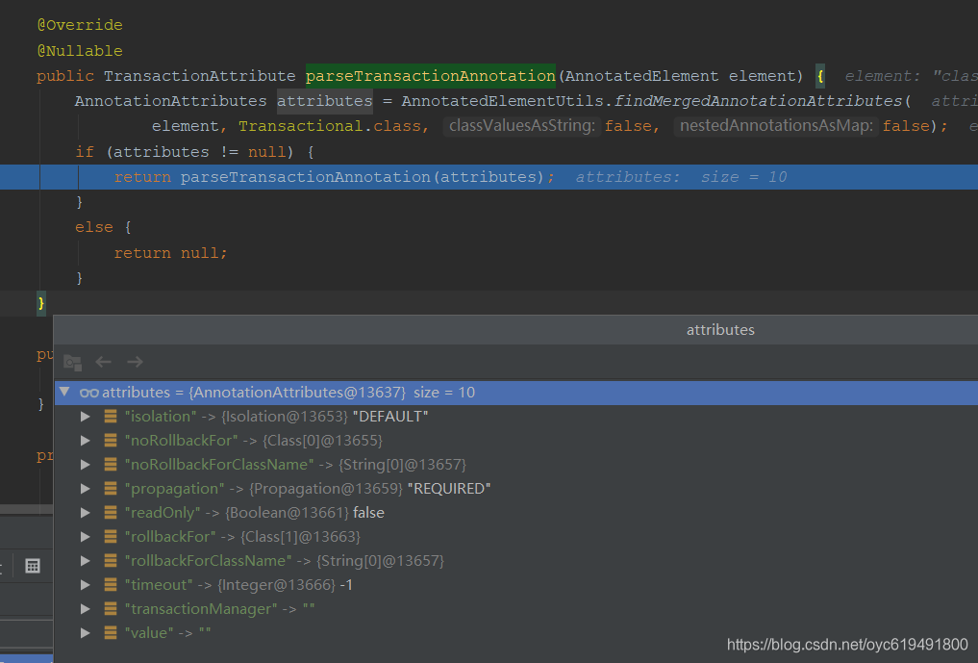The height and width of the screenshot is (663, 978).
Task: Expand the "rollbackFor" entry
Action: [86, 537]
